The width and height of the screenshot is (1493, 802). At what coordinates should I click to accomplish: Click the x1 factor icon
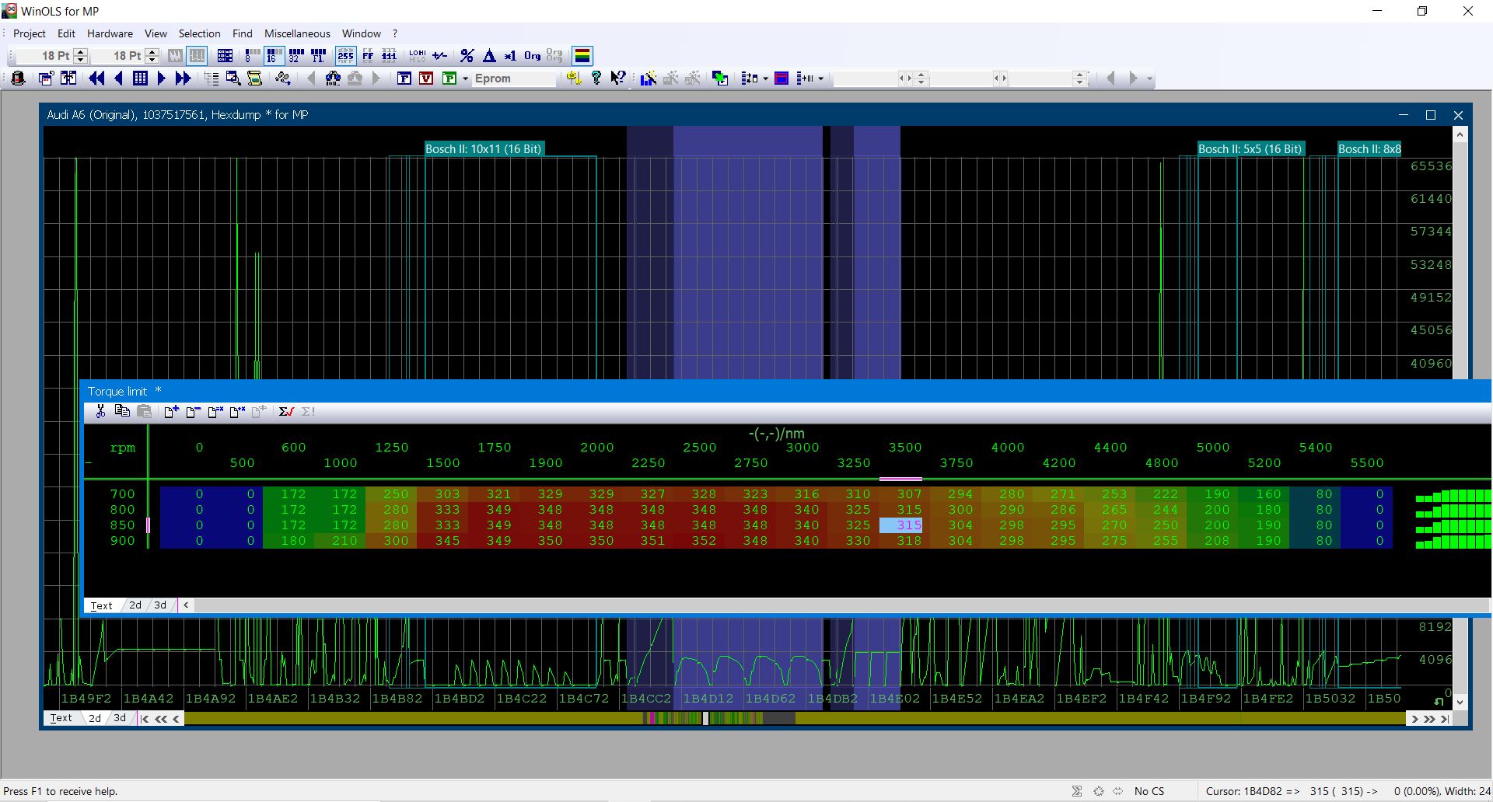coord(510,55)
